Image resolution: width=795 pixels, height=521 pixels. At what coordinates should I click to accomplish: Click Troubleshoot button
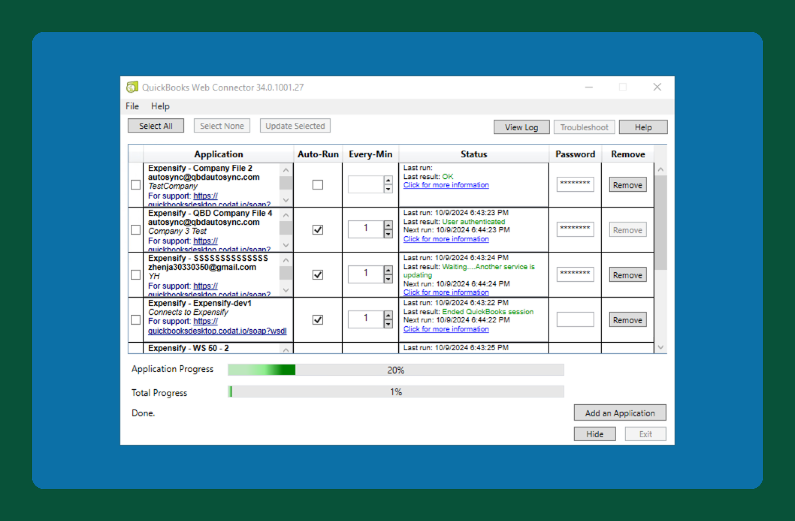tap(582, 127)
